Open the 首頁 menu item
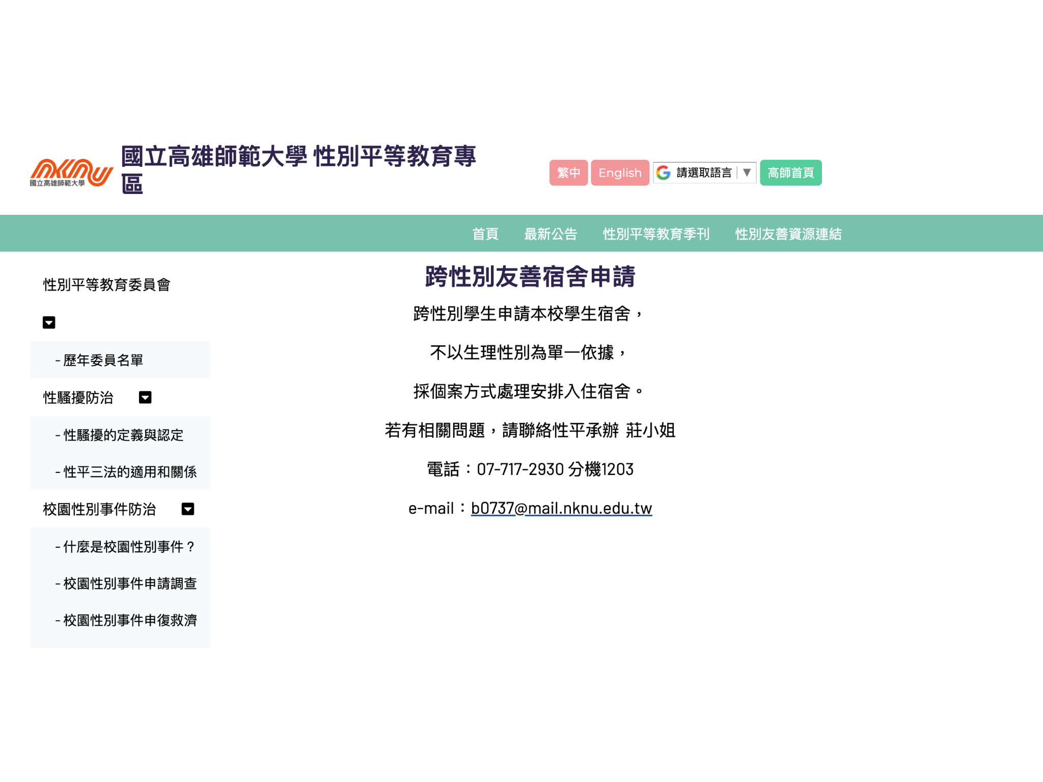This screenshot has height=782, width=1043. point(485,234)
